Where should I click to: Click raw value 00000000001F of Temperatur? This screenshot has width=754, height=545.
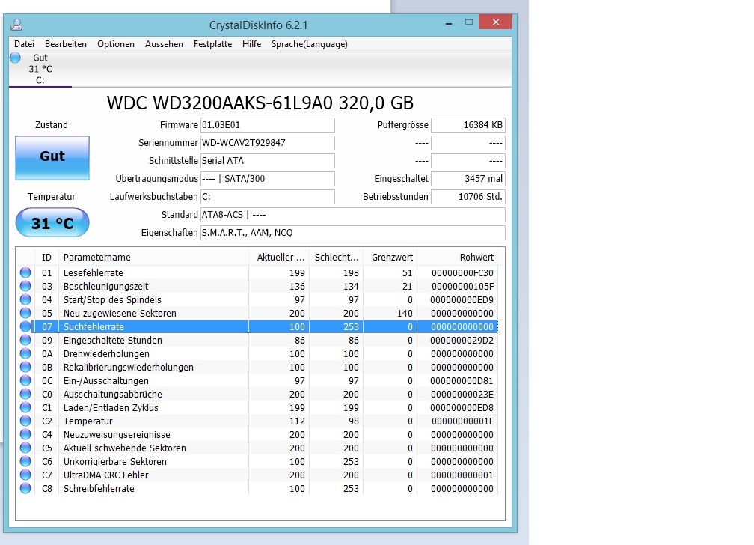pyautogui.click(x=462, y=421)
